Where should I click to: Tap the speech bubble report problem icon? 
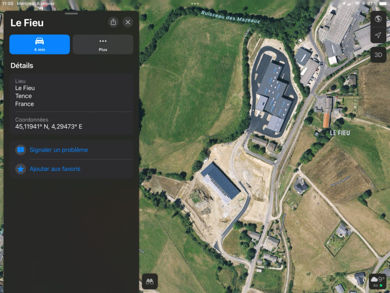click(20, 150)
